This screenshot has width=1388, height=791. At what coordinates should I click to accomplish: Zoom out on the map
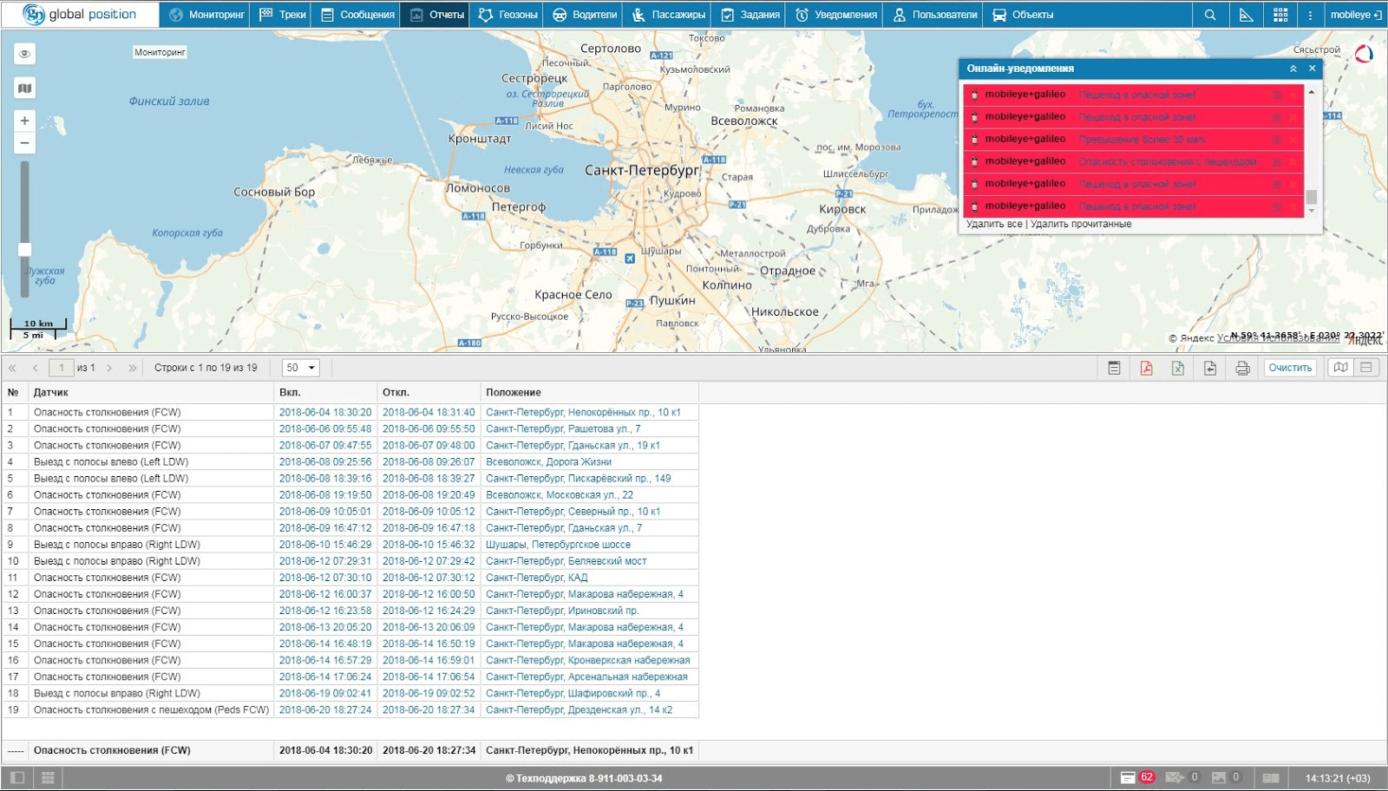click(x=25, y=143)
